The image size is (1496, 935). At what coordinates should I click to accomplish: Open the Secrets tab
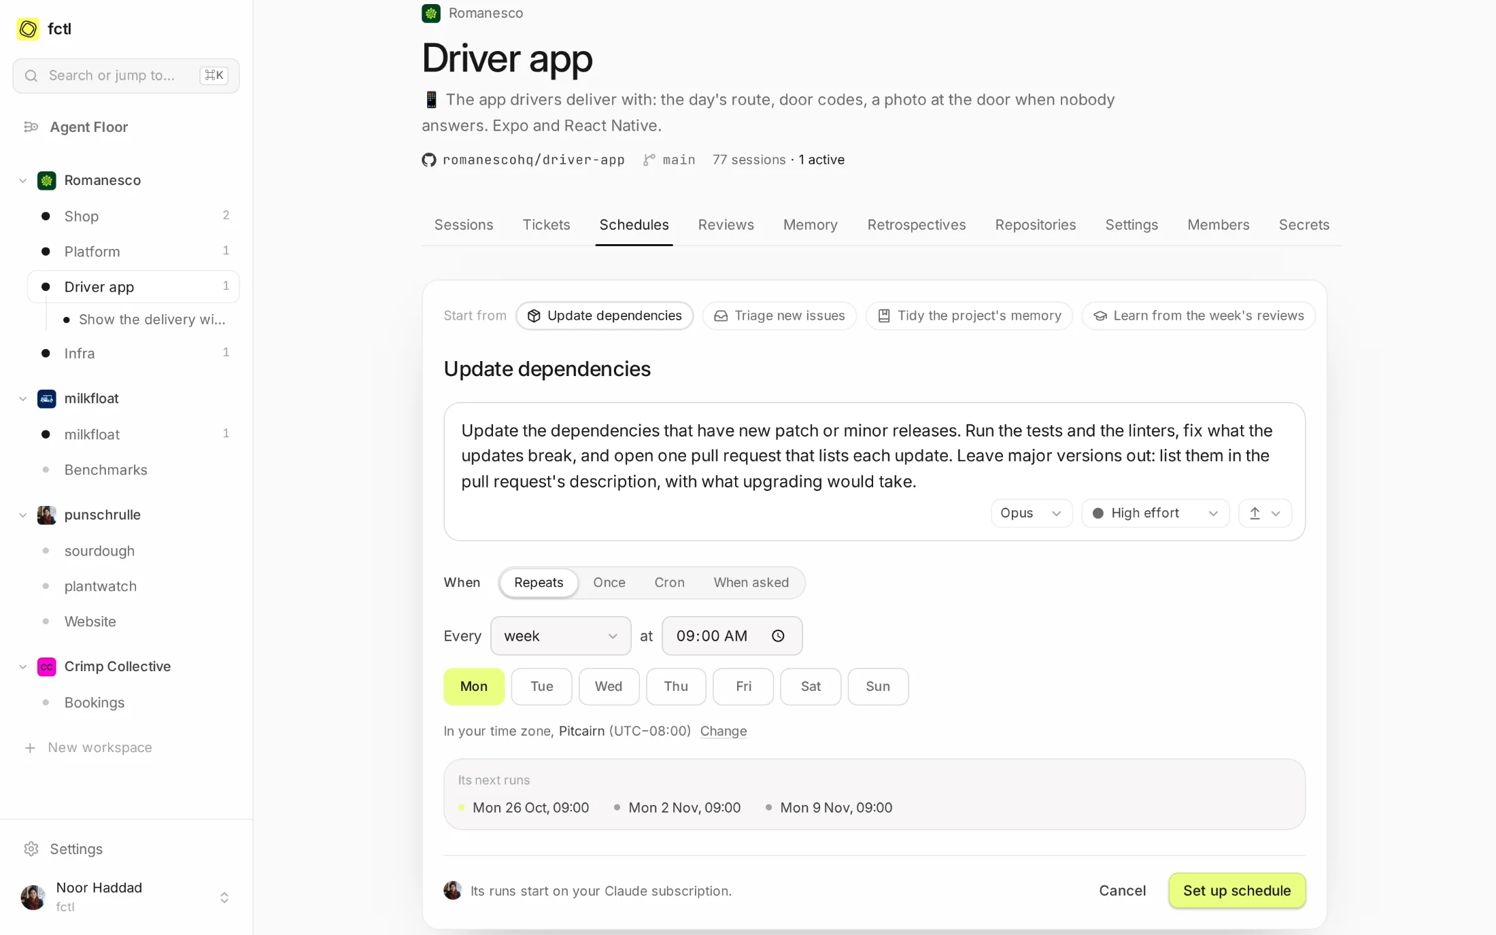pos(1304,225)
